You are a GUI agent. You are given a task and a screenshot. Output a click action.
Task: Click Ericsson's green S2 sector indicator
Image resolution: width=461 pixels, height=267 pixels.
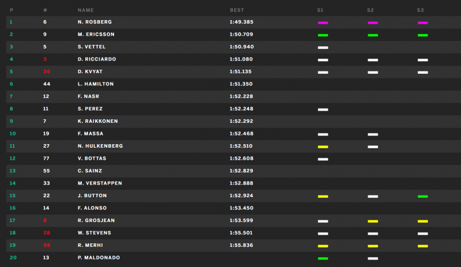pos(373,35)
